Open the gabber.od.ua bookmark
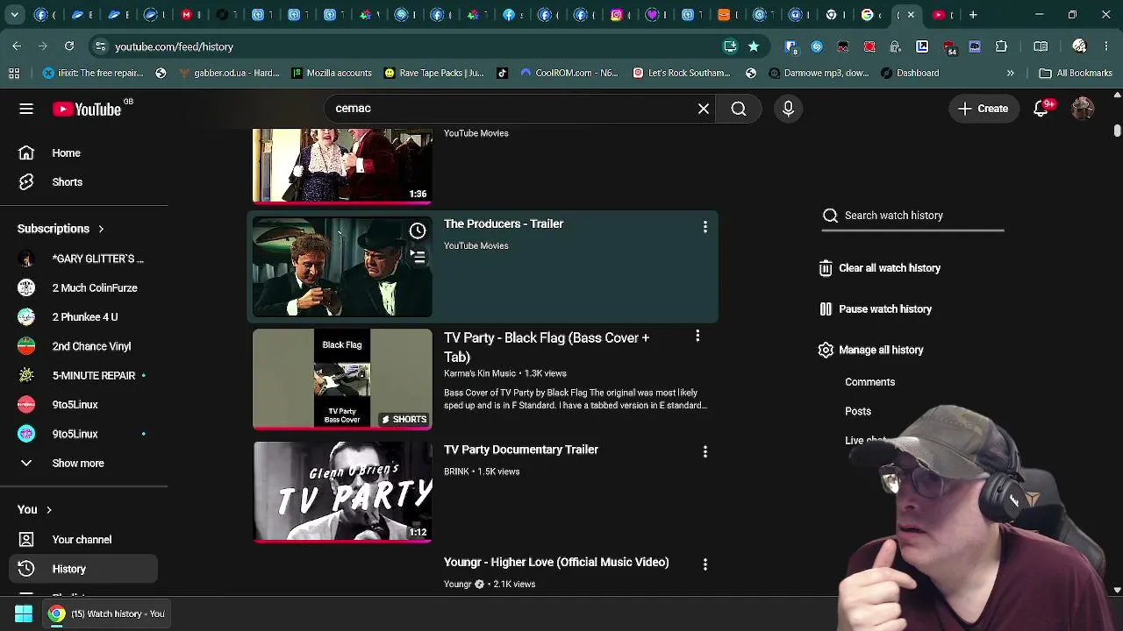This screenshot has height=631, width=1123. pyautogui.click(x=228, y=74)
